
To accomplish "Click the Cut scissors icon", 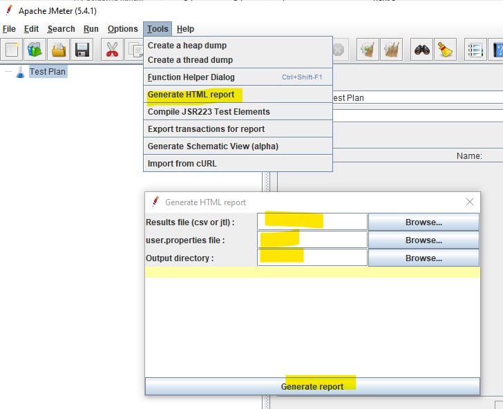I will [112, 50].
